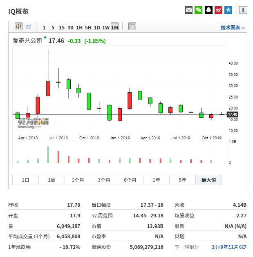Show the 1周 time range

[x=51, y=180]
